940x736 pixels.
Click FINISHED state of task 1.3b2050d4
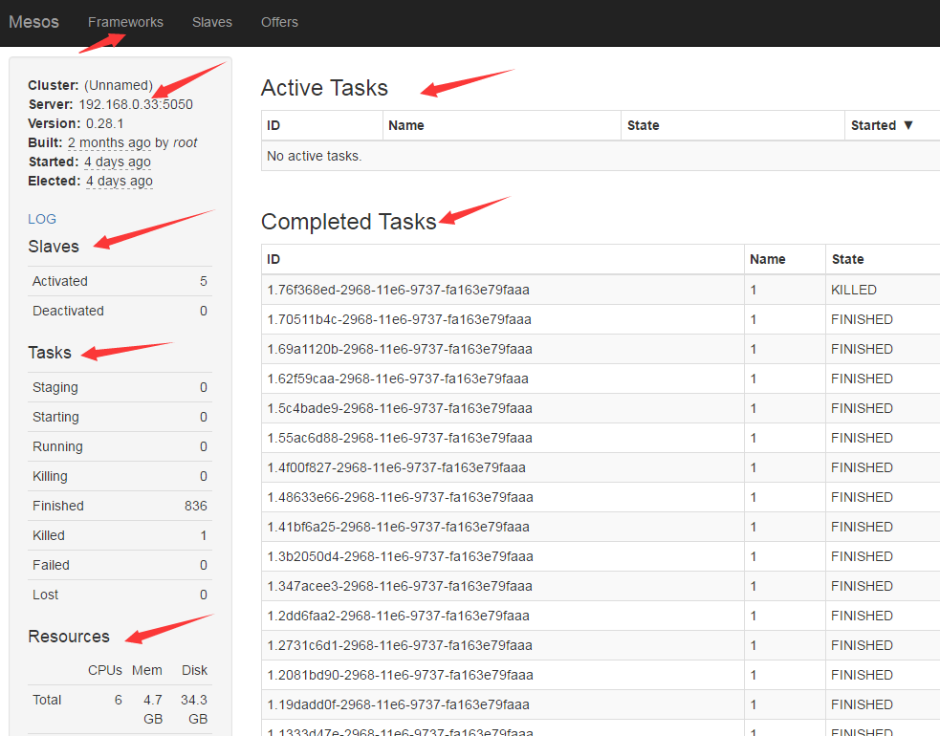click(x=863, y=557)
